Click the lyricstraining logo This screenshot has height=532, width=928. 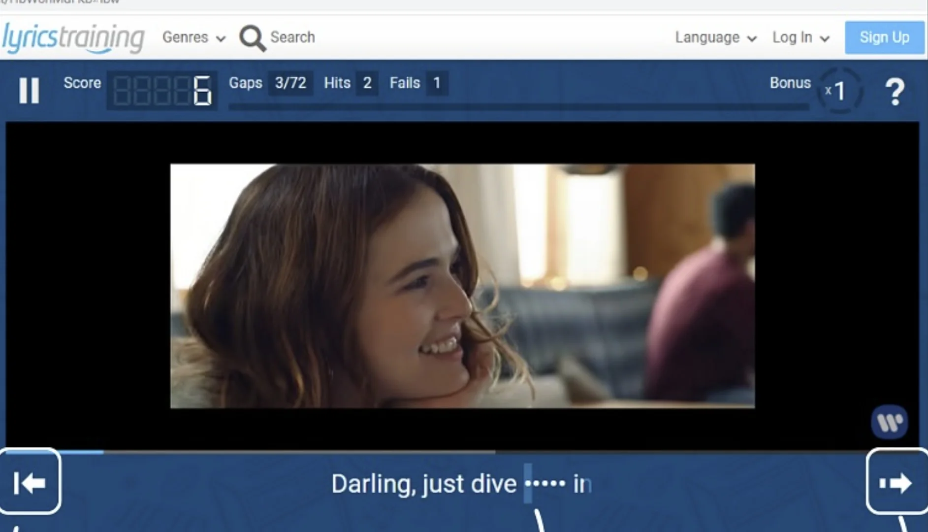(73, 37)
